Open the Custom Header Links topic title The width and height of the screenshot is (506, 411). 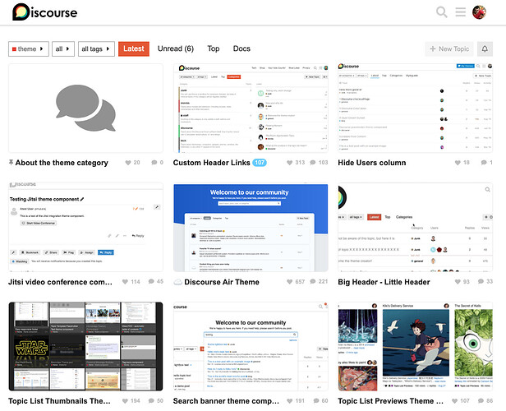tap(211, 163)
